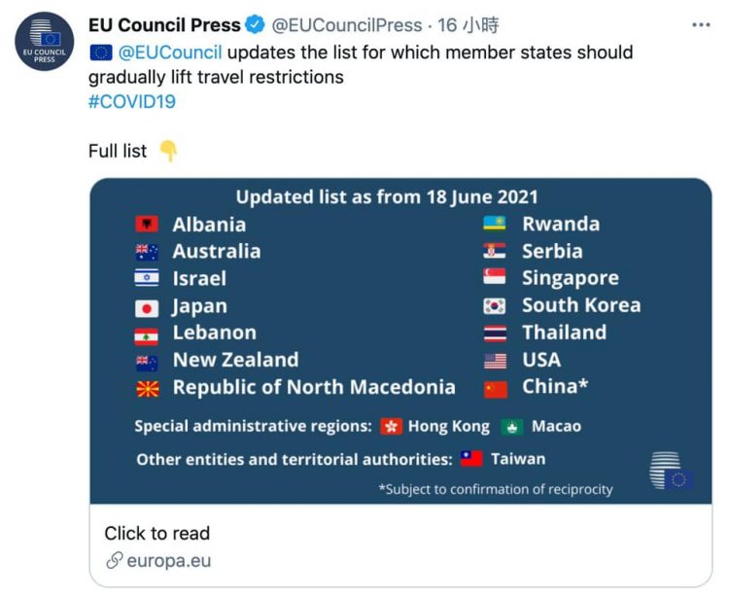Screen dimensions: 729x597
Task: Click the EU Council logo in image corner
Action: (671, 471)
